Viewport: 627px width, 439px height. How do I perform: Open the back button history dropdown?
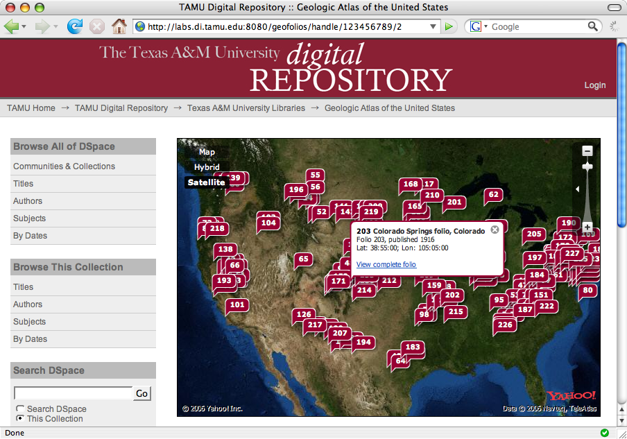24,26
